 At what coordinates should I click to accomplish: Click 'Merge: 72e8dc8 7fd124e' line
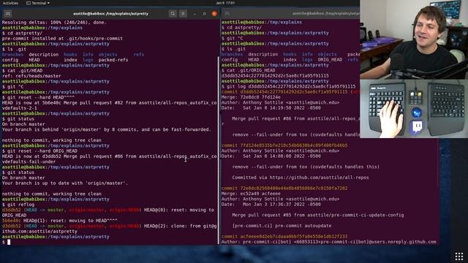pos(251,97)
